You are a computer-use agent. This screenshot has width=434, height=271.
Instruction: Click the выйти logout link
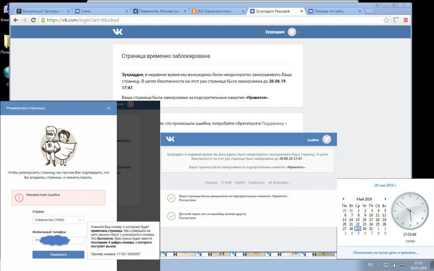click(x=313, y=140)
